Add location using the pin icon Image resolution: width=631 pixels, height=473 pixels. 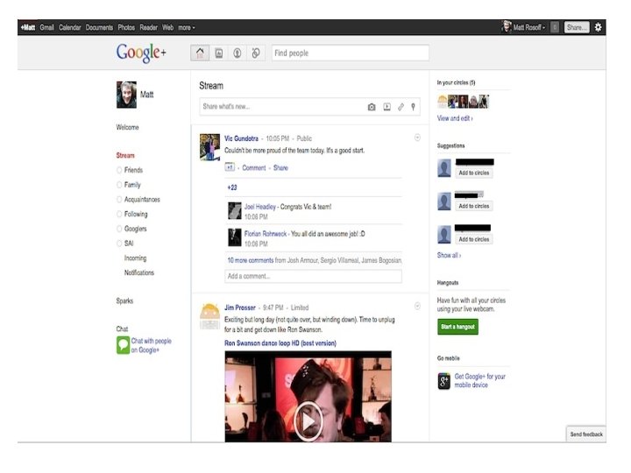tap(413, 107)
